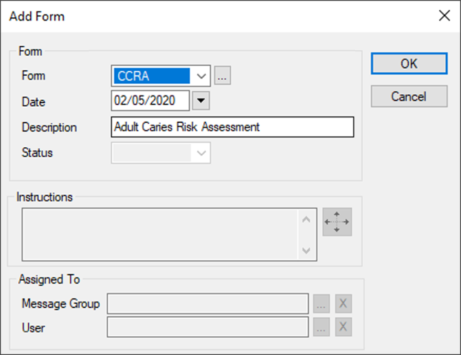Open the Date calendar dropdown arrow
This screenshot has height=355, width=461.
point(201,101)
